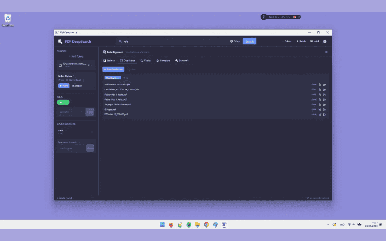
Task: Open File Explorer from the taskbar
Action: [x=198, y=224]
